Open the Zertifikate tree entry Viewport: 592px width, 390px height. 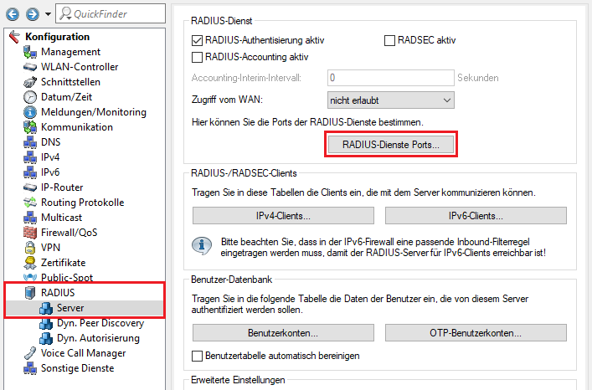tap(64, 263)
